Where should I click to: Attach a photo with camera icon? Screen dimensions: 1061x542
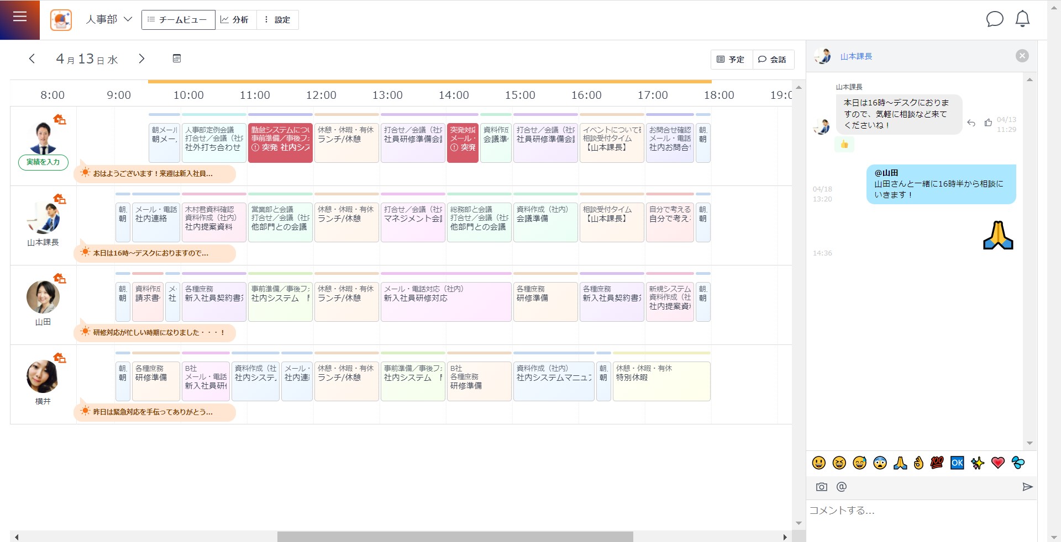pyautogui.click(x=822, y=487)
